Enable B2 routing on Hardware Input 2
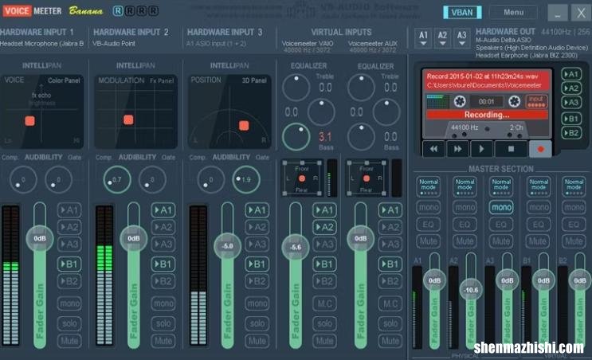Viewport: 592px width, 360px height. point(163,281)
